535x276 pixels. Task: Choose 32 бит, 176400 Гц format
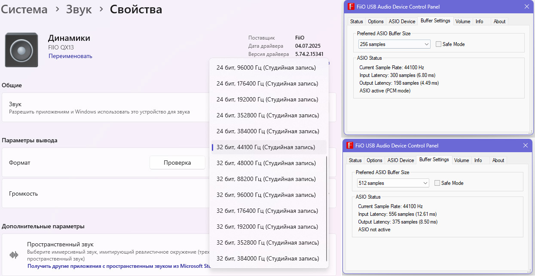tap(269, 211)
